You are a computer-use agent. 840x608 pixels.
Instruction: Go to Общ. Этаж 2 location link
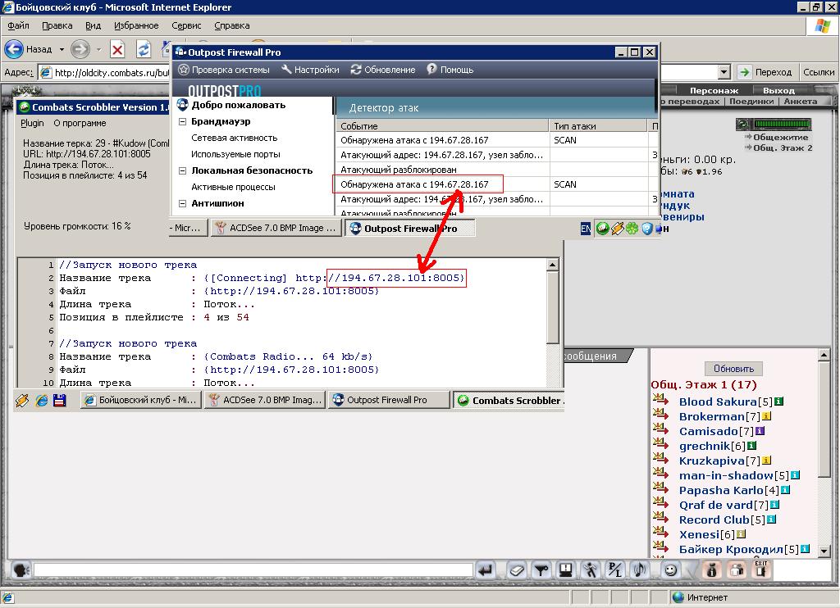point(783,147)
